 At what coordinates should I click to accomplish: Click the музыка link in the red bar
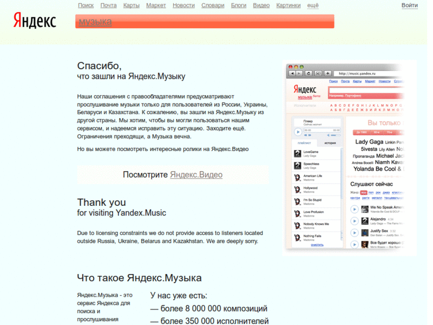coord(95,22)
